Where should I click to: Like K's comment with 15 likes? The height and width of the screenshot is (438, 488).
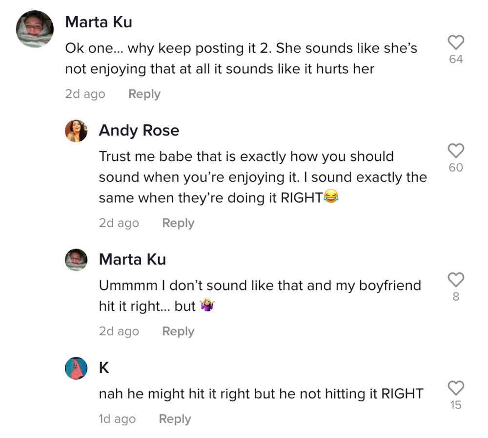pos(456,388)
